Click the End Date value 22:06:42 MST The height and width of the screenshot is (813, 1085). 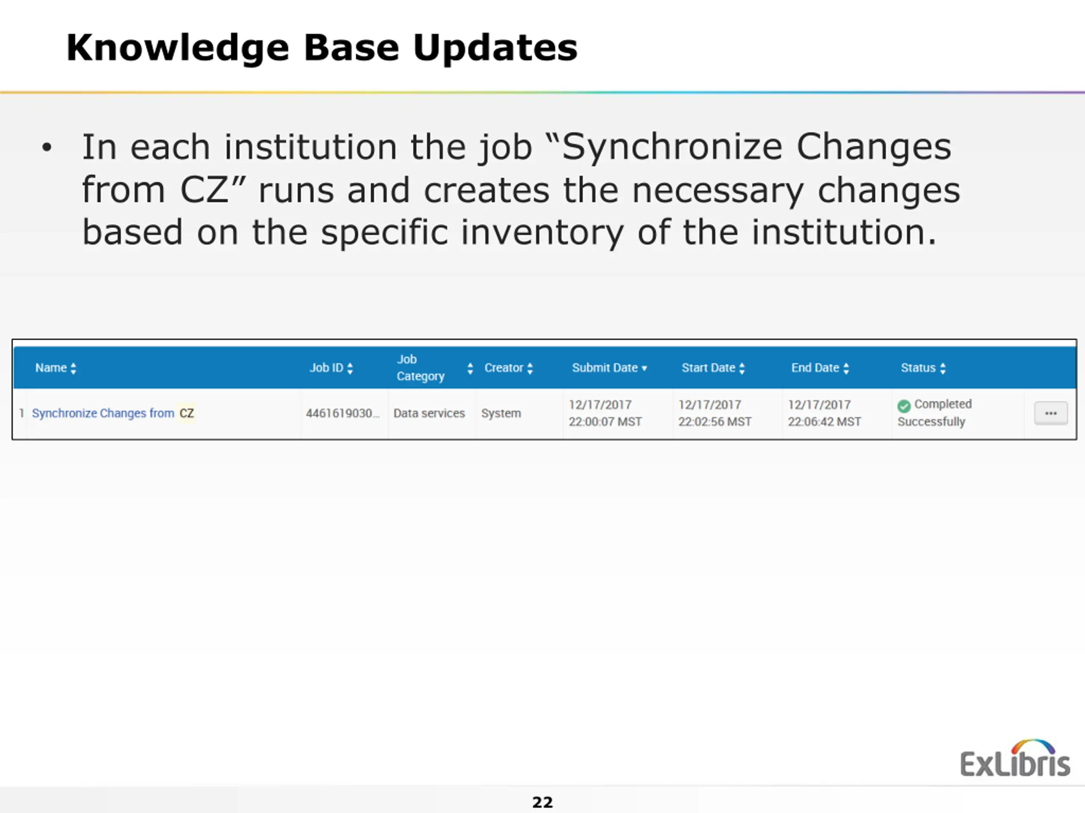click(824, 421)
